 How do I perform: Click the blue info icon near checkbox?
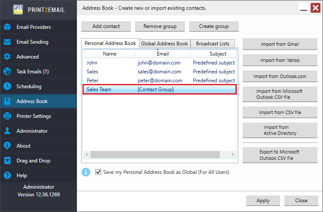tap(86, 172)
